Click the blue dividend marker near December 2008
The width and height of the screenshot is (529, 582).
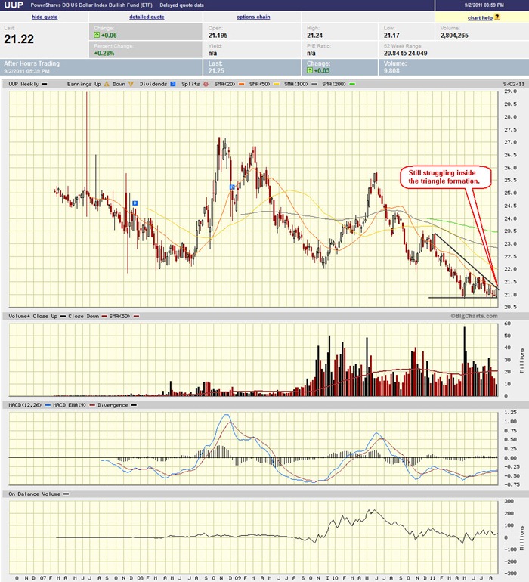pyautogui.click(x=233, y=187)
